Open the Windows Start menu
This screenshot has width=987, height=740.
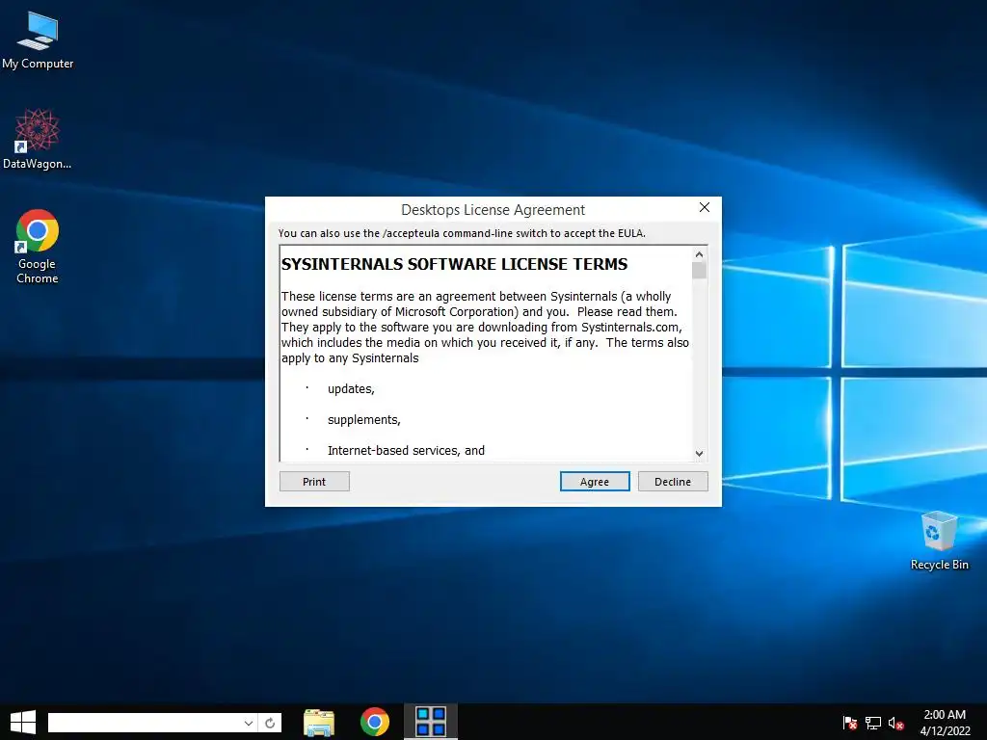tap(23, 722)
